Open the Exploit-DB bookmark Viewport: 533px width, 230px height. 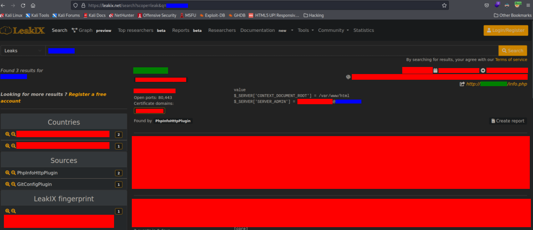coord(212,15)
